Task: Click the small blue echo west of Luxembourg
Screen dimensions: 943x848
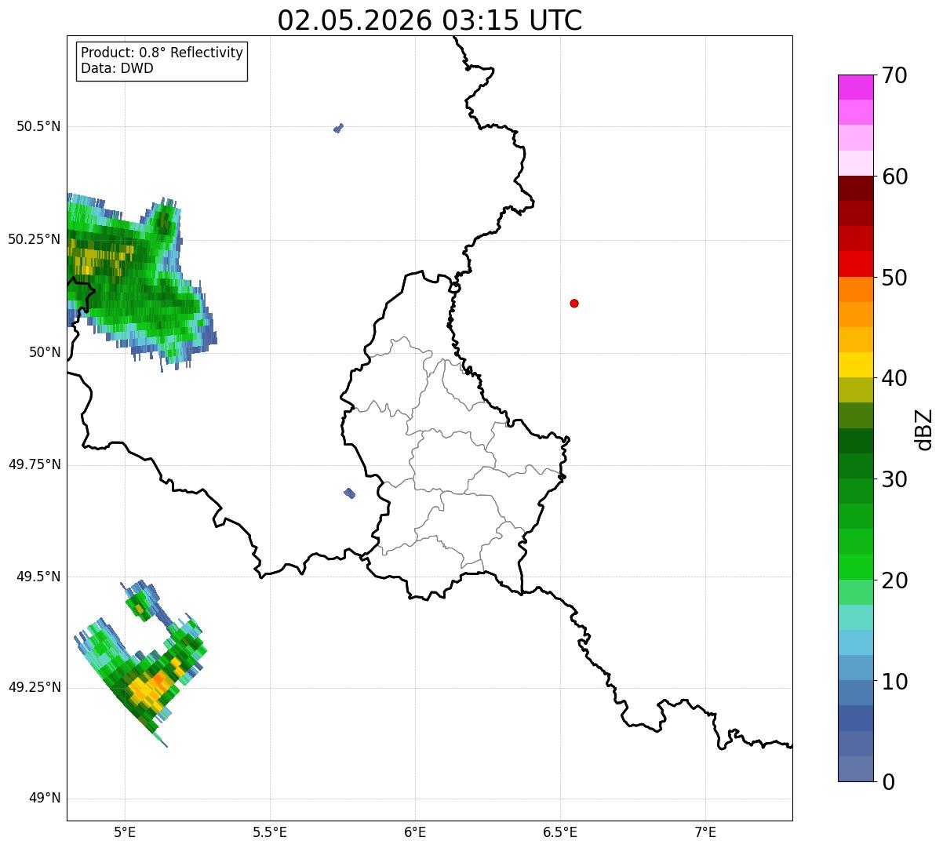Action: [x=350, y=493]
